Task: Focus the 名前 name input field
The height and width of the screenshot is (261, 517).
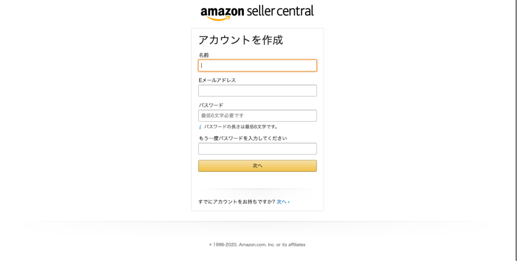Action: (257, 66)
